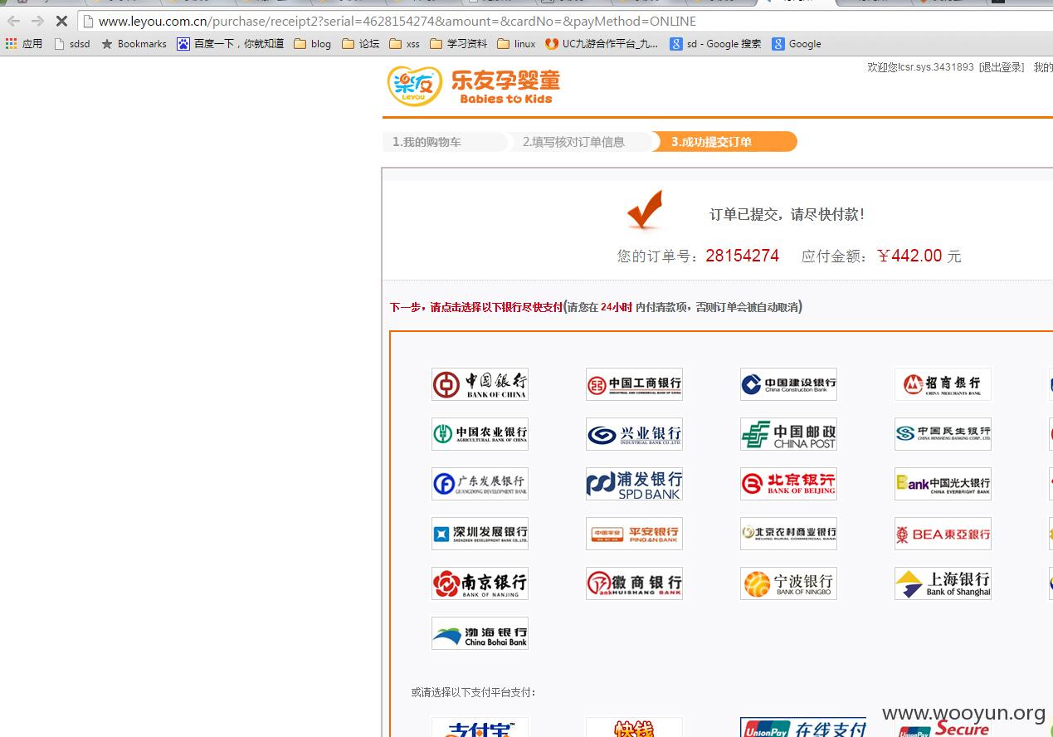Pick 快钱 payment platform logo
This screenshot has width=1053, height=737.
(x=634, y=728)
